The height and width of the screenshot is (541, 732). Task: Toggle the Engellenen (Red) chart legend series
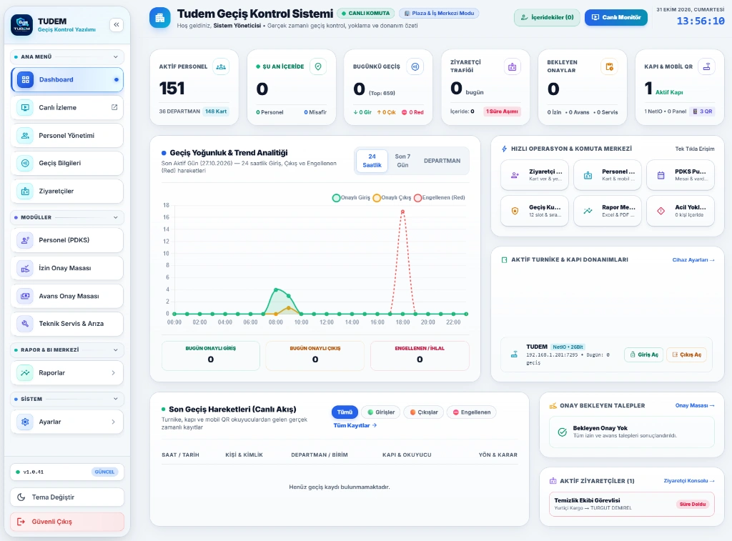pyautogui.click(x=440, y=197)
